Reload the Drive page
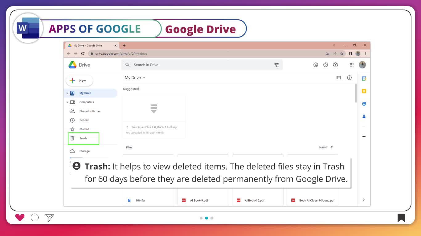Screen dimensions: 421x236 (x=83, y=53)
